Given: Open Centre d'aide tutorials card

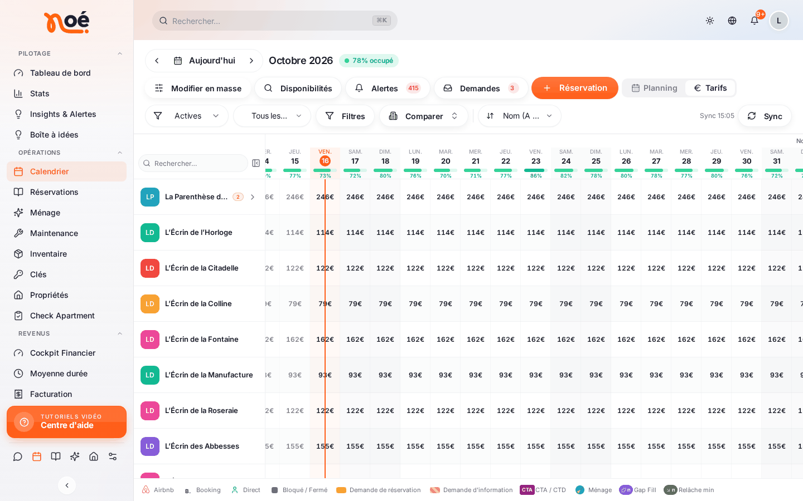Looking at the screenshot, I should (66, 422).
